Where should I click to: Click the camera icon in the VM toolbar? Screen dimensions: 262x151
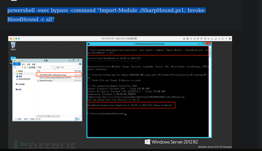[x=219, y=39]
